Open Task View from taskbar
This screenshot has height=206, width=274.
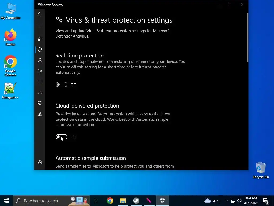(96, 201)
